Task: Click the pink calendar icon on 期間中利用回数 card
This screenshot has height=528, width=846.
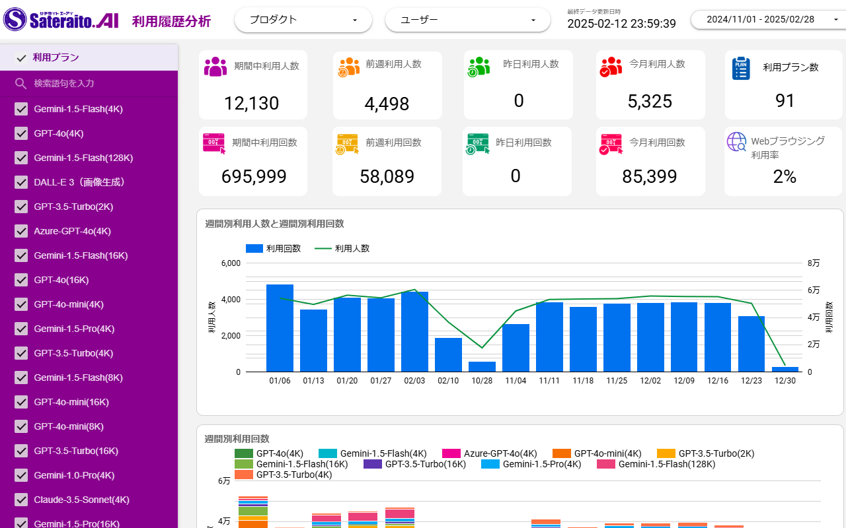Action: [214, 143]
